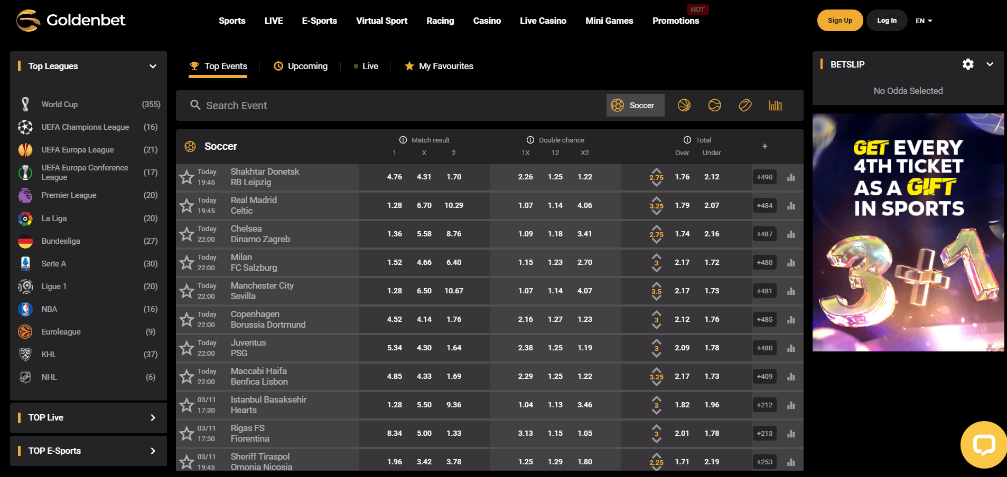Click the Double chance info icon

[x=530, y=140]
